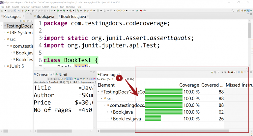Click Open Console icon in Console toolbar
253x136 pixels.
tap(84, 79)
